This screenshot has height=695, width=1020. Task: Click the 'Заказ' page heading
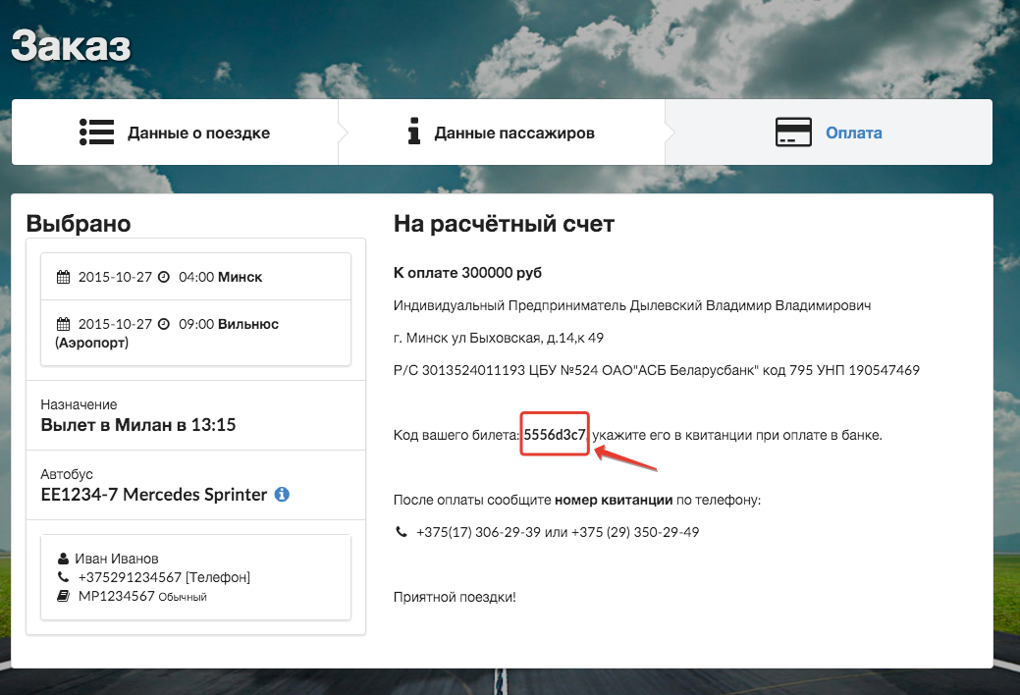(71, 46)
